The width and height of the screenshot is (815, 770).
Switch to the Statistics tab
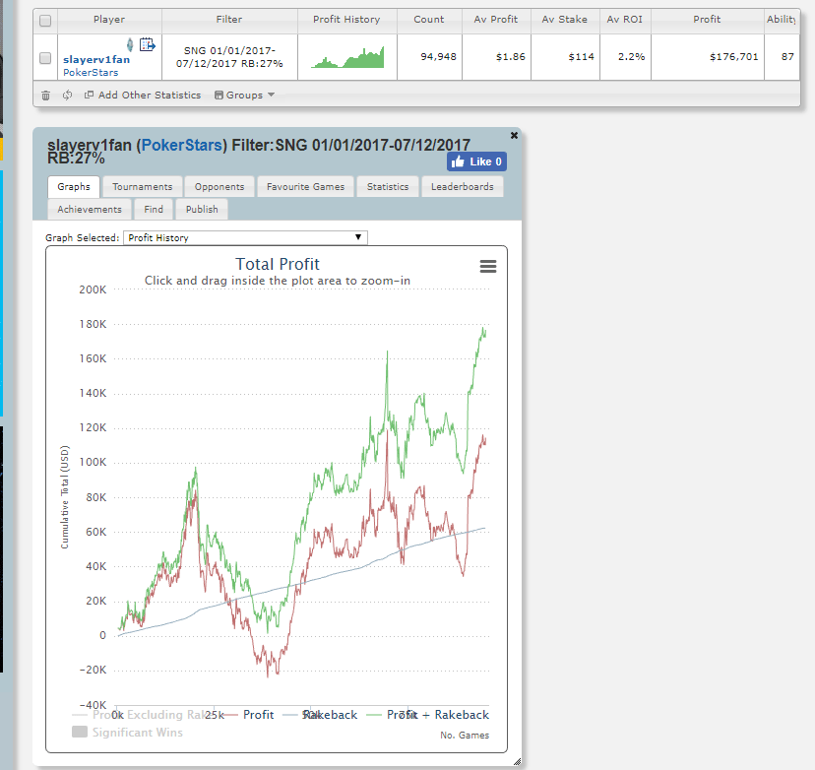click(388, 187)
